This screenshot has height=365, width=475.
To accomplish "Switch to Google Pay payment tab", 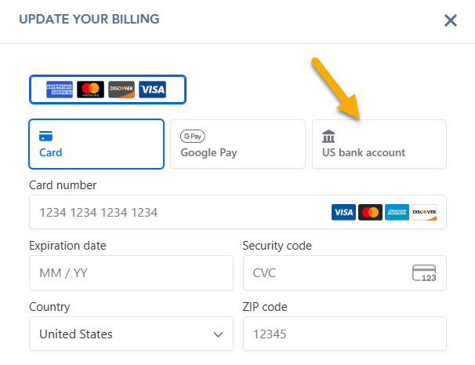I will pyautogui.click(x=237, y=144).
